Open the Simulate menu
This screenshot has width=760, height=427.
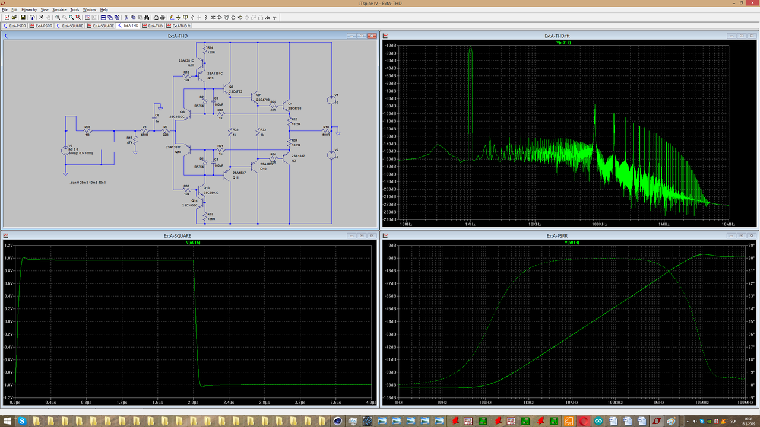point(59,10)
